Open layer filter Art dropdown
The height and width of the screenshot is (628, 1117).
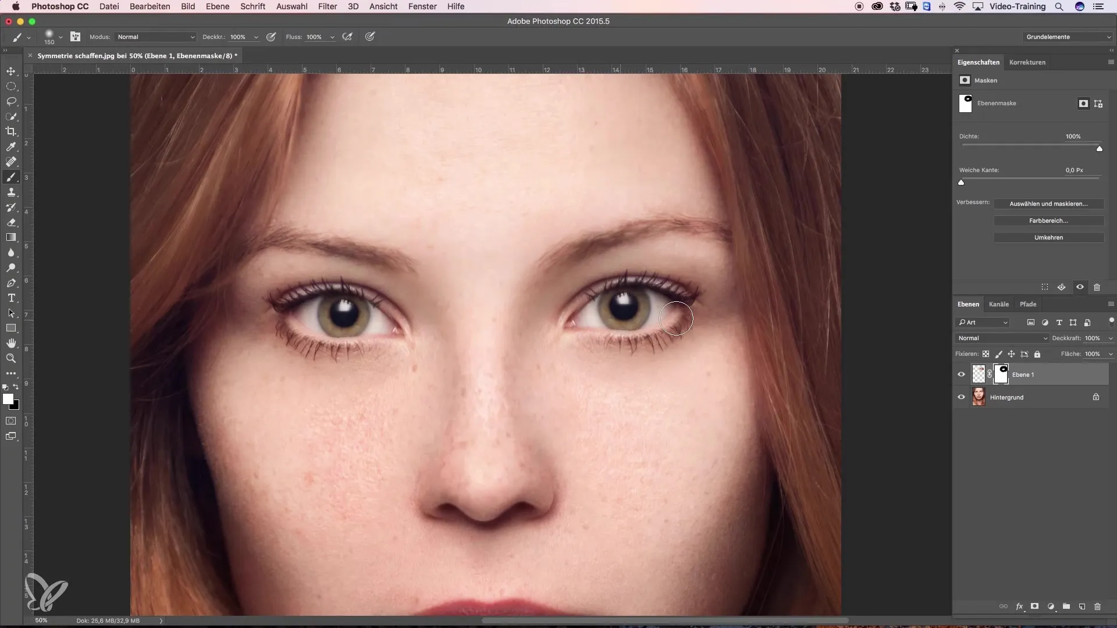pyautogui.click(x=983, y=323)
